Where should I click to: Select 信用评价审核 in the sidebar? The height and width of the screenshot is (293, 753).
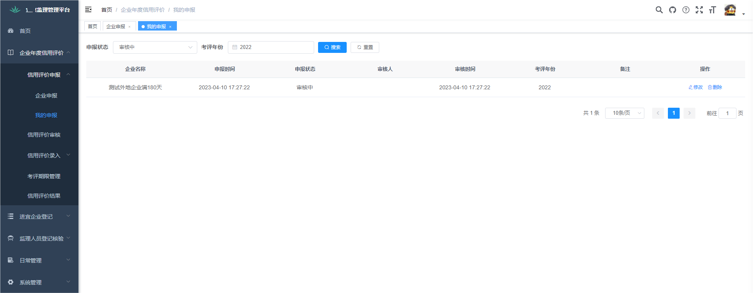click(44, 135)
